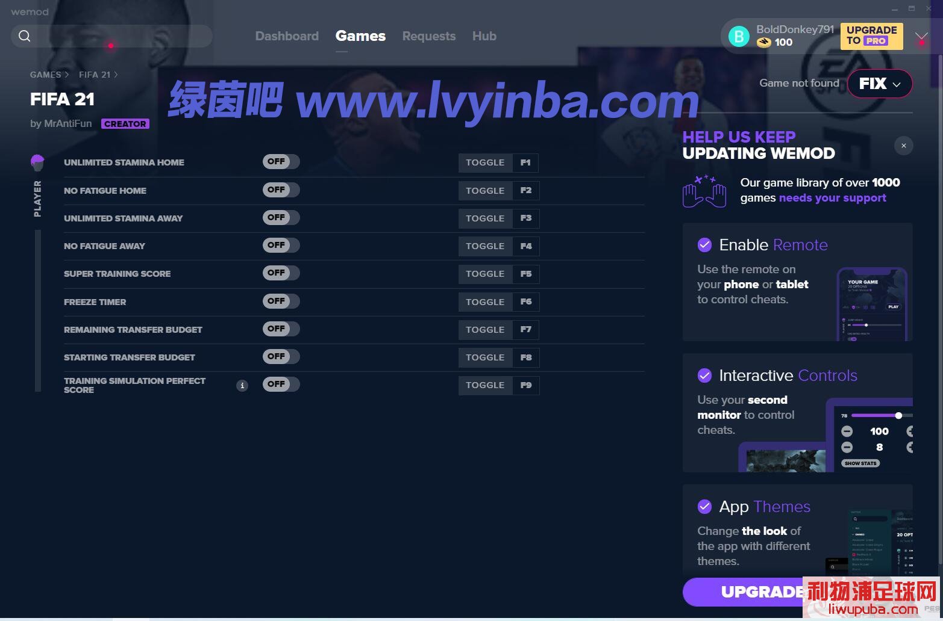Screen dimensions: 943x621
Task: Select the Games tab
Action: 360,36
